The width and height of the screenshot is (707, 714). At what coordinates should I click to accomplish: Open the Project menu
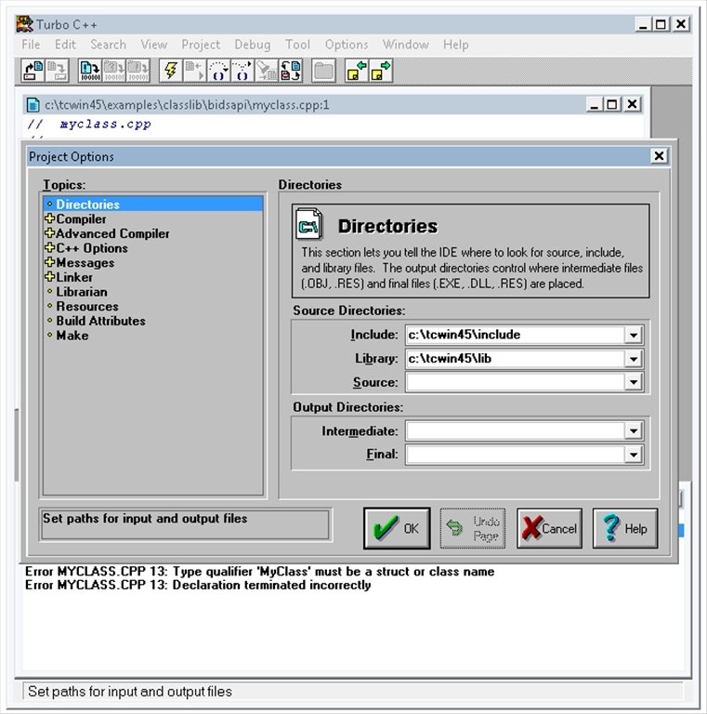point(201,45)
